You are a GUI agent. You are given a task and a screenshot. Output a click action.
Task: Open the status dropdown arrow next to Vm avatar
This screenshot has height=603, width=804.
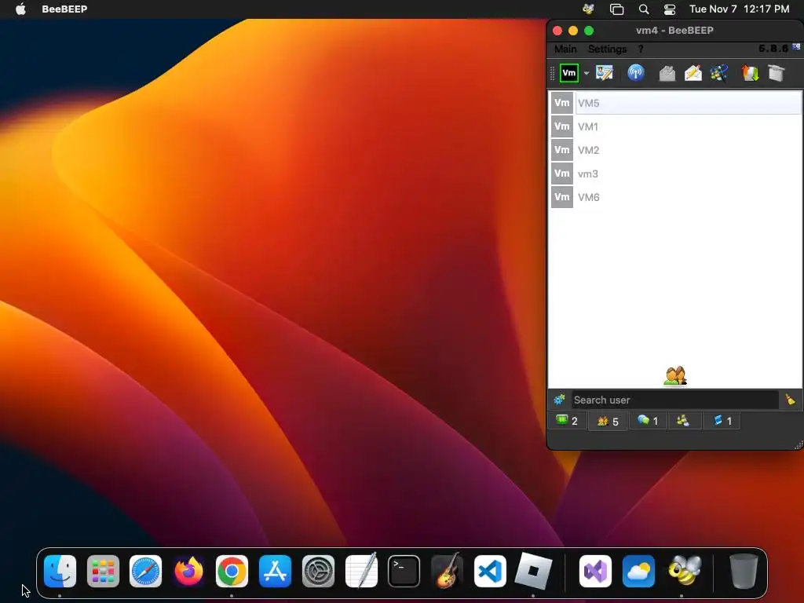(586, 73)
